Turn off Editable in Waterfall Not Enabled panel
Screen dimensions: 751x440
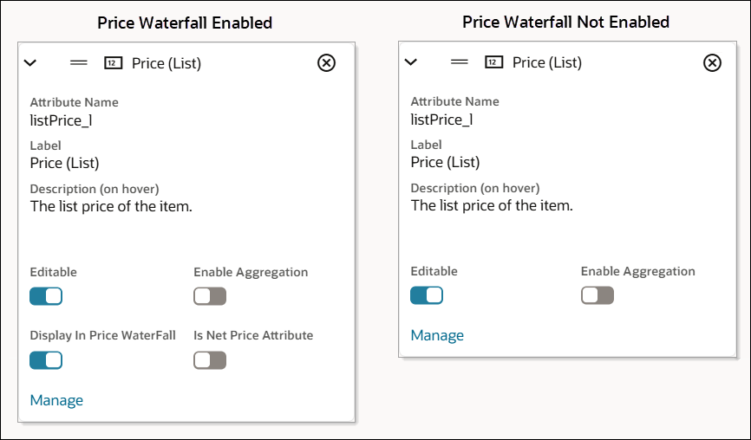click(427, 295)
